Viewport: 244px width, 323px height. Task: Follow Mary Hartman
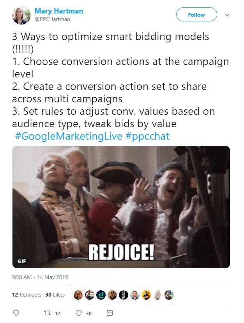pos(196,15)
